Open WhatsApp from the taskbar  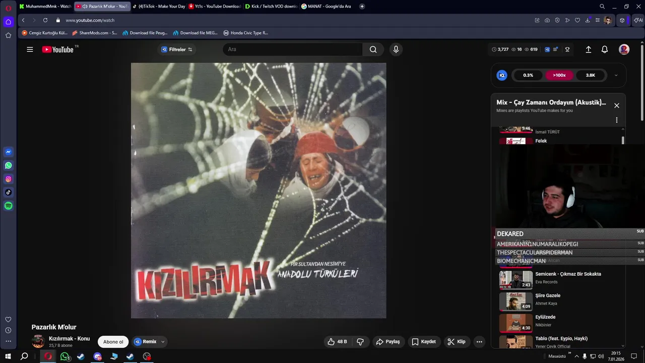pyautogui.click(x=64, y=356)
